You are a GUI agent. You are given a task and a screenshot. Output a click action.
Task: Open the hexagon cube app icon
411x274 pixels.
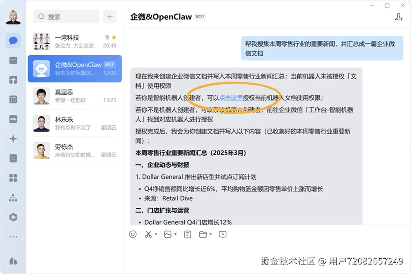13,217
